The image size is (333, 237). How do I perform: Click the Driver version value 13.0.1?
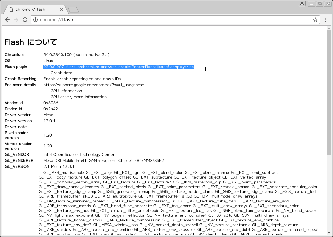(x=49, y=121)
